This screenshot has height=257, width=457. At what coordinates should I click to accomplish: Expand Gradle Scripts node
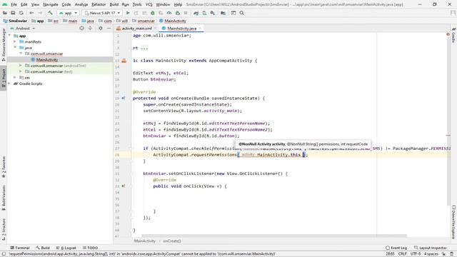point(10,84)
